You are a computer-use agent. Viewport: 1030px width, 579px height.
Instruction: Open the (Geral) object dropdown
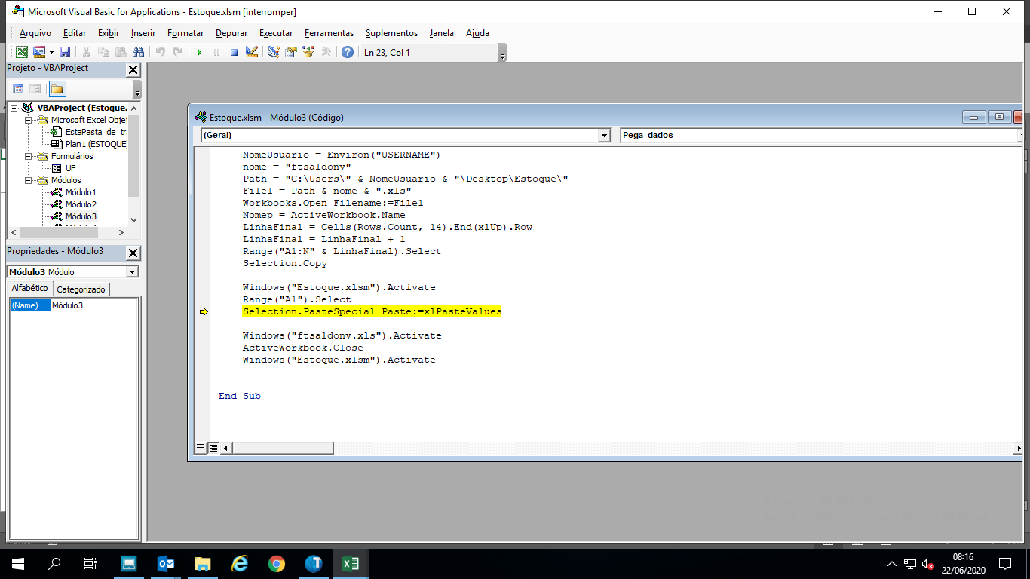click(604, 136)
